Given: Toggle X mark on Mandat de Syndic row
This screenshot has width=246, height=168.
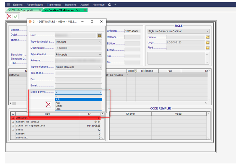Looking at the screenshot, I should tap(13, 122).
